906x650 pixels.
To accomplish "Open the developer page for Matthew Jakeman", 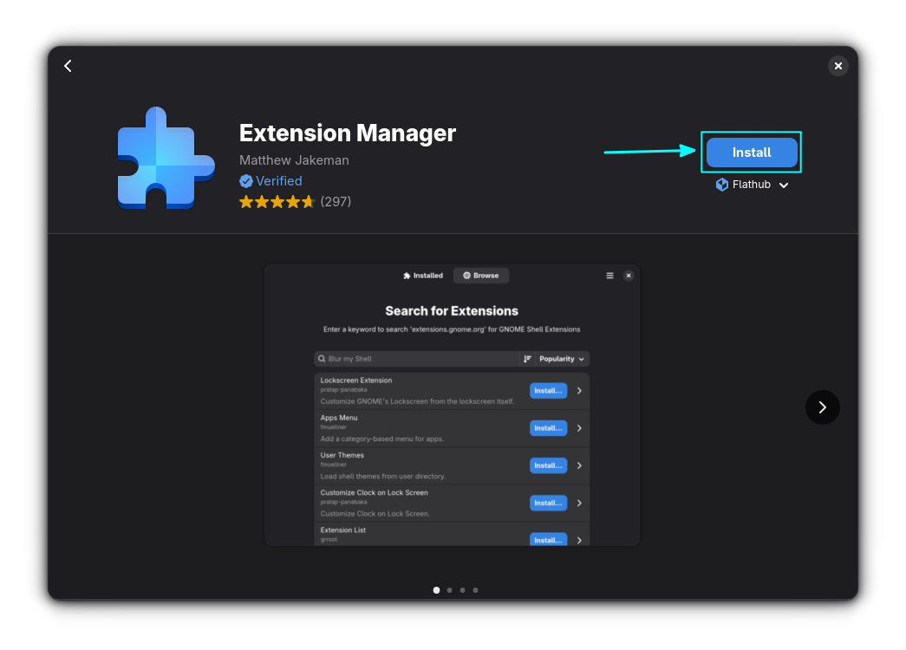I will [x=293, y=159].
